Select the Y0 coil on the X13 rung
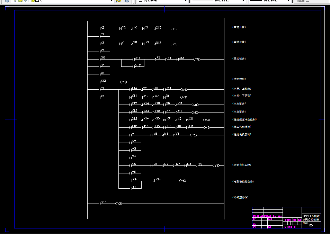The image size is (330, 234). click(124, 82)
